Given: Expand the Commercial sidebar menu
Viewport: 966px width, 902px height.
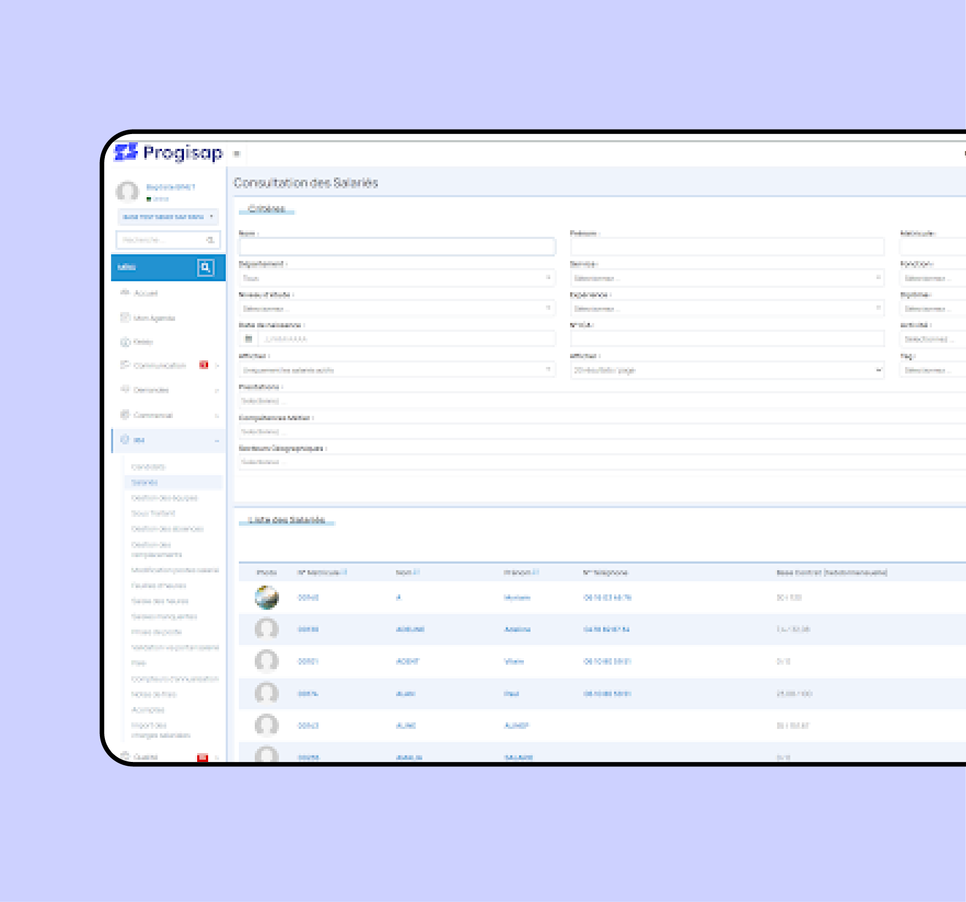Looking at the screenshot, I should [216, 415].
